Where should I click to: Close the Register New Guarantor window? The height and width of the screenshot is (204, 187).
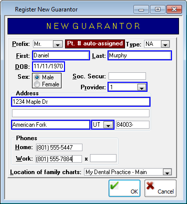(x=174, y=9)
